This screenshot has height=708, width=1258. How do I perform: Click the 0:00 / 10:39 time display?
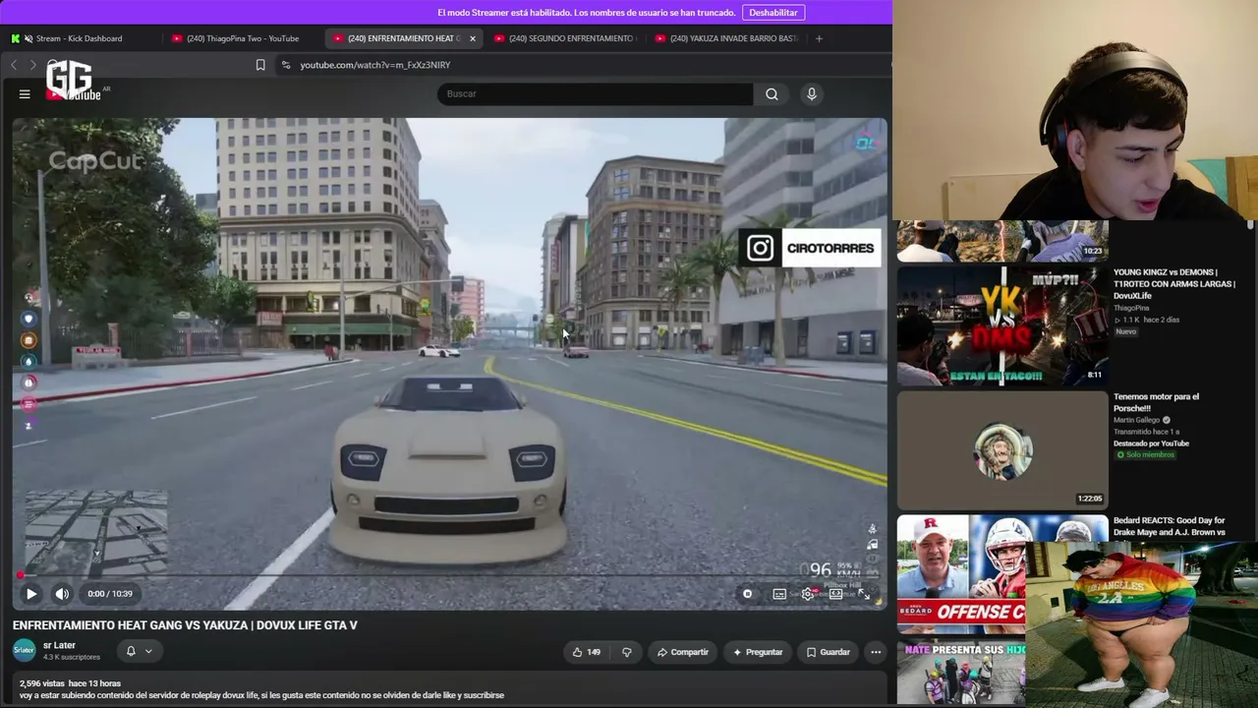click(x=110, y=594)
